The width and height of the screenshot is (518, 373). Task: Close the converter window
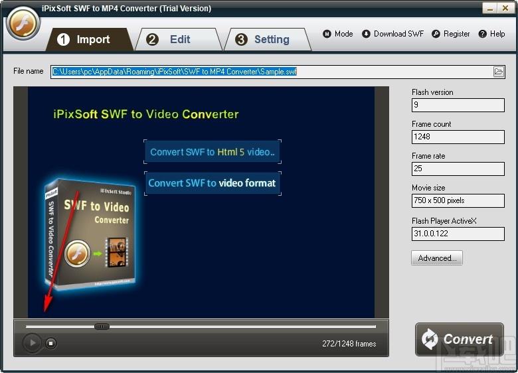click(x=505, y=8)
